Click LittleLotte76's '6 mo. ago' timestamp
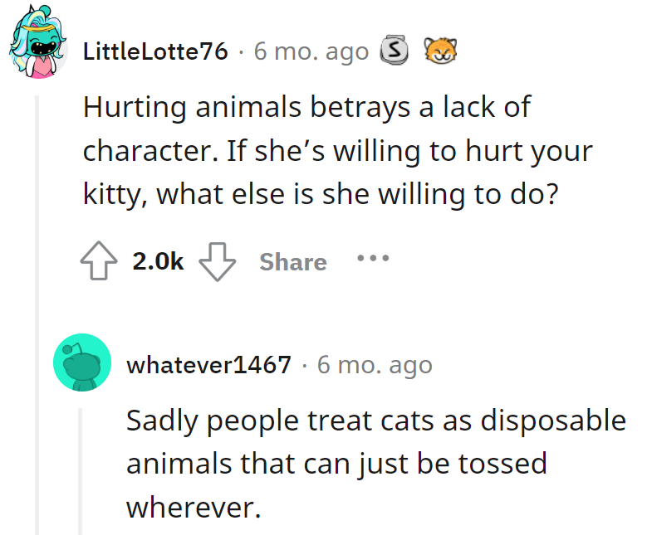The height and width of the screenshot is (535, 647). coord(311,51)
